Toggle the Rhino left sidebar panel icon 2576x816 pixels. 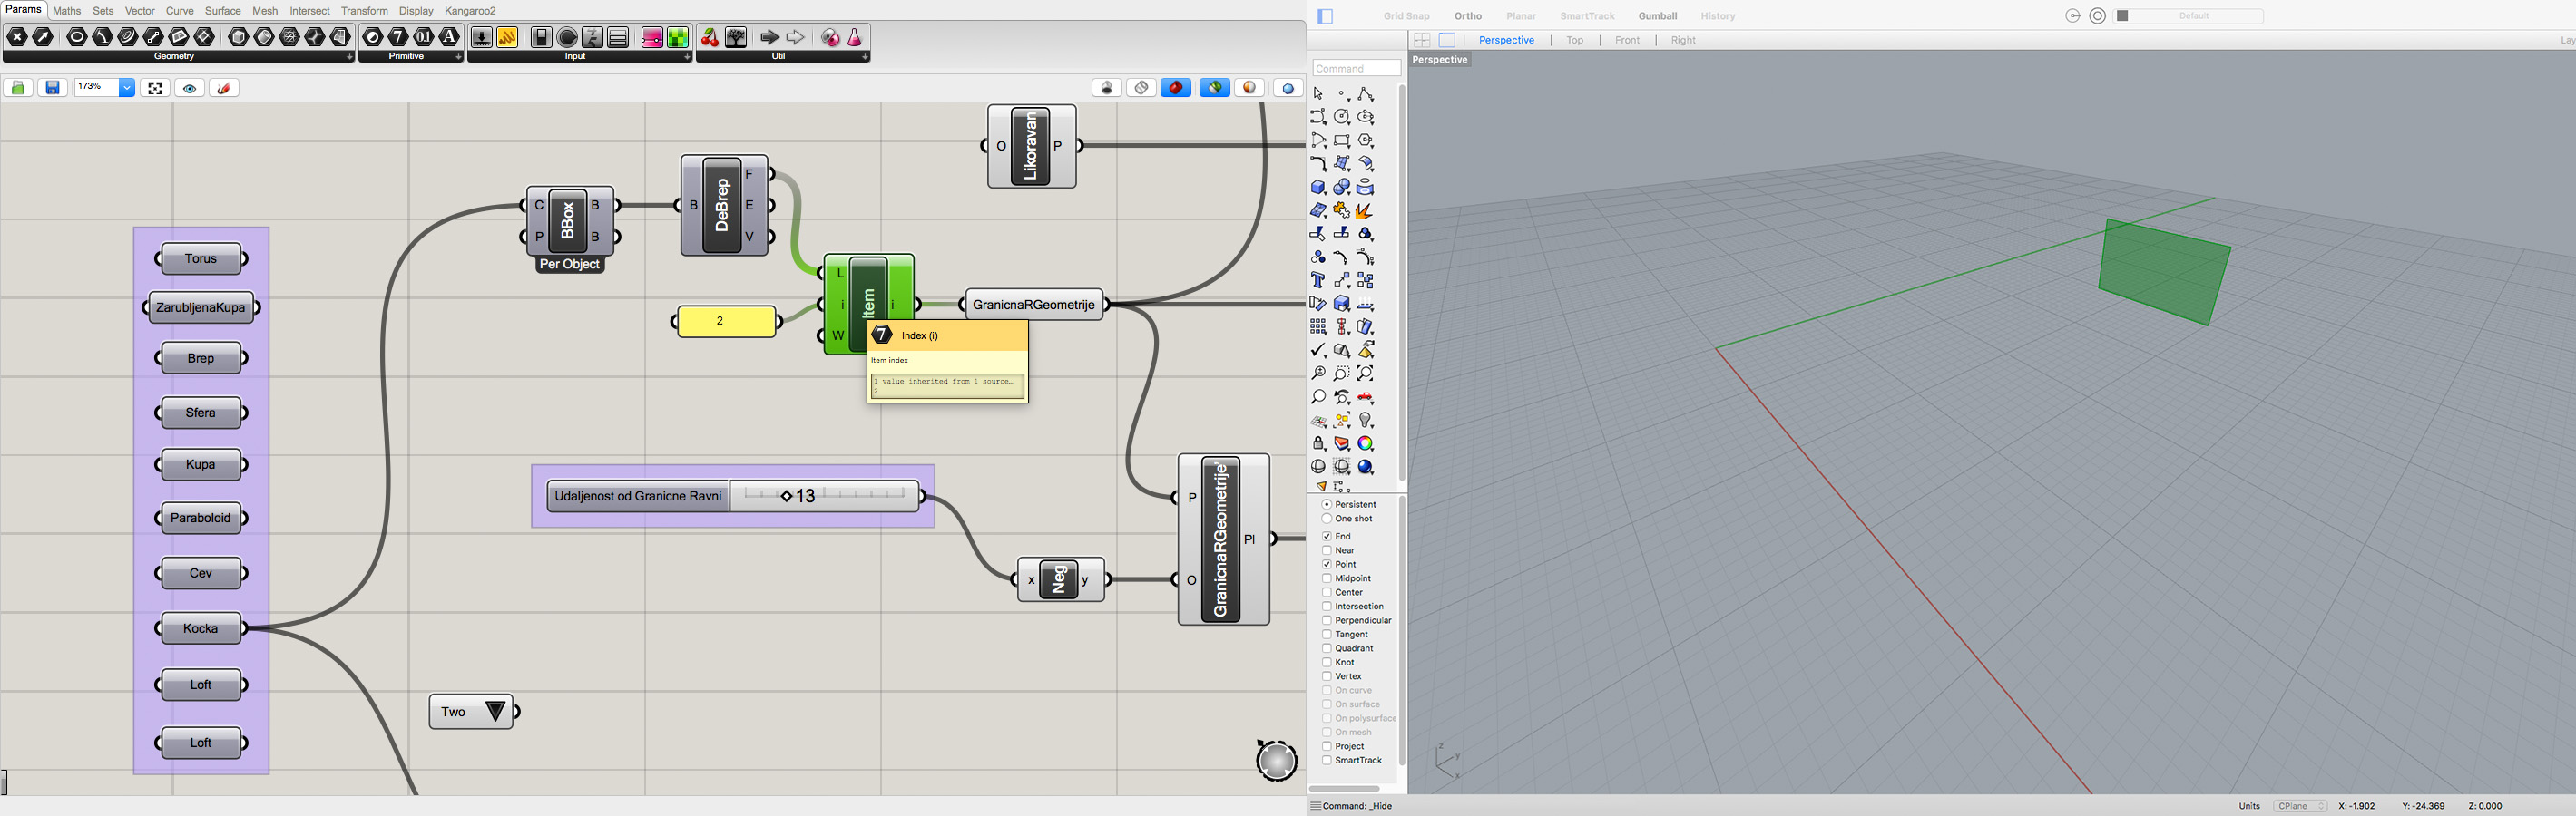coord(1326,16)
